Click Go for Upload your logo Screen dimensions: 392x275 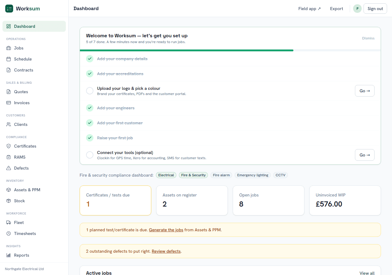coord(365,91)
